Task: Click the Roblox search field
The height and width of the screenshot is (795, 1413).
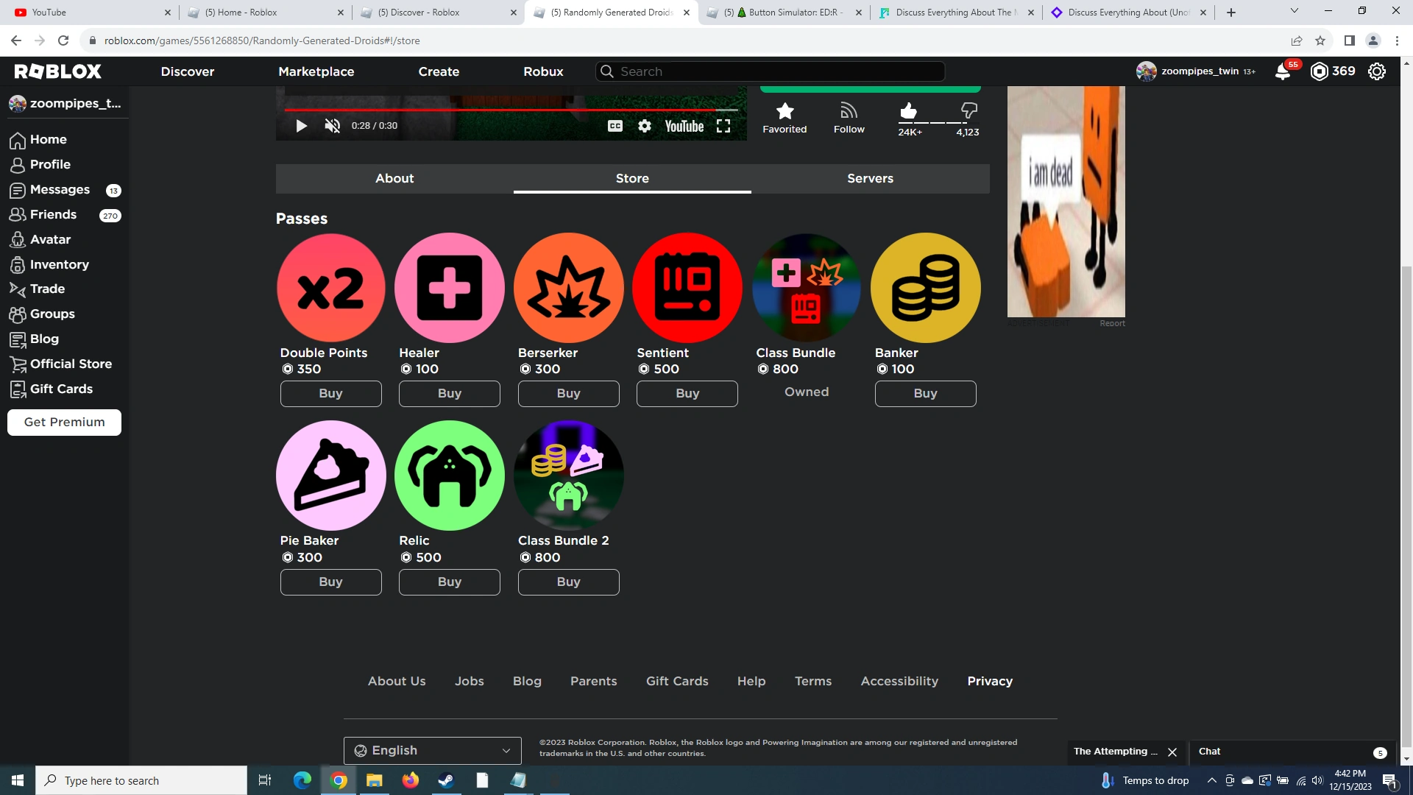Action: point(769,71)
